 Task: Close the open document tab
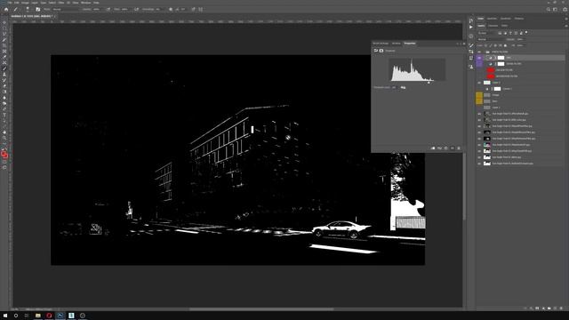coord(54,16)
